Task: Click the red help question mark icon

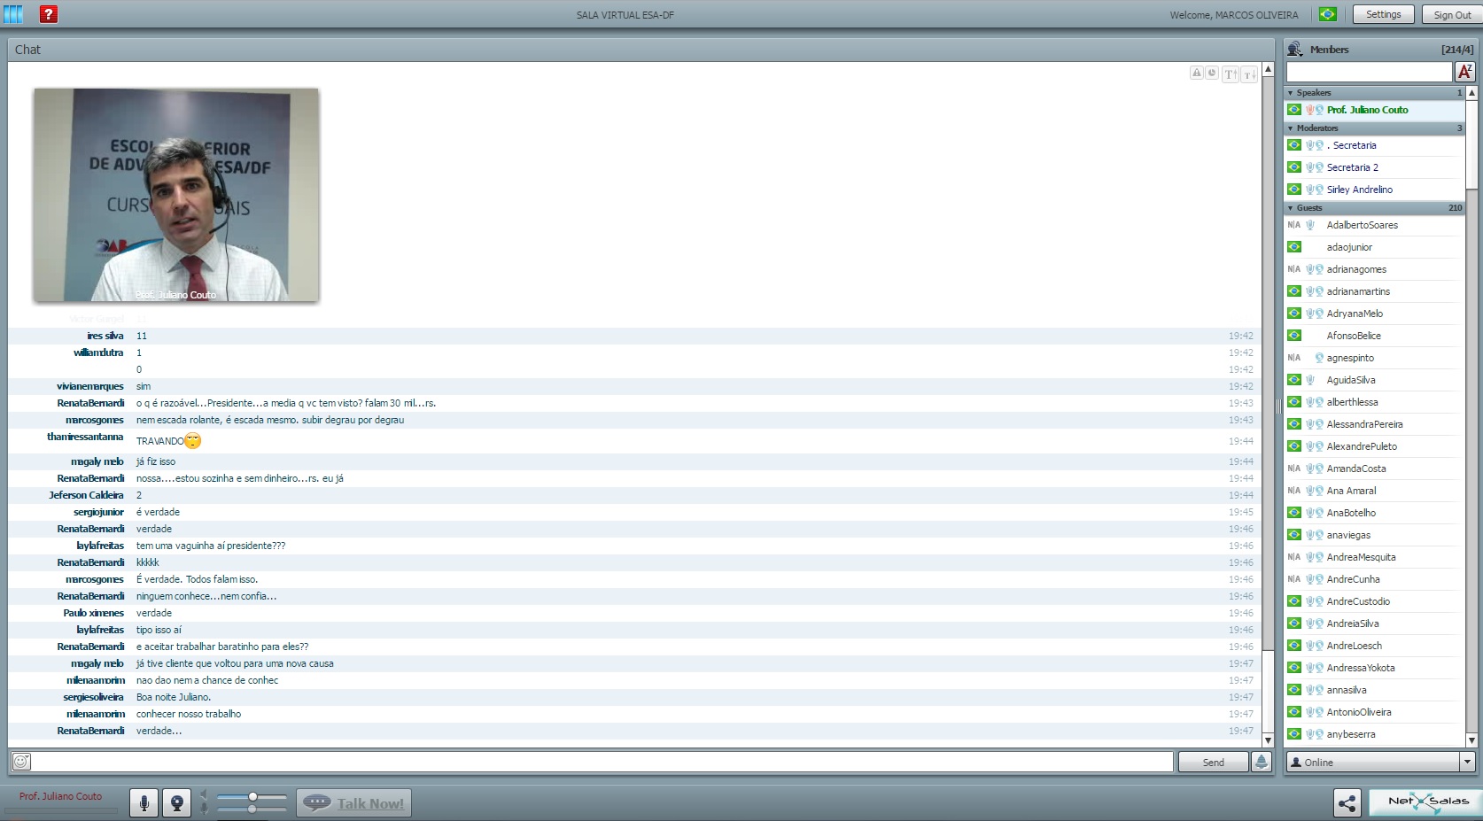Action: click(x=49, y=14)
